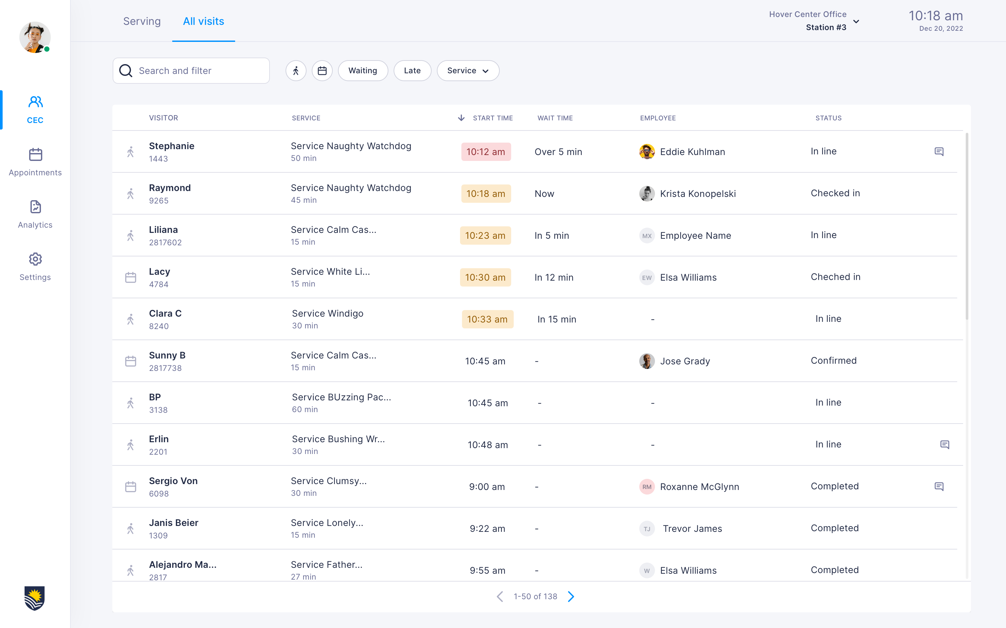This screenshot has width=1006, height=628.
Task: Click the calendar icon on Sergio Von's row
Action: tap(131, 487)
